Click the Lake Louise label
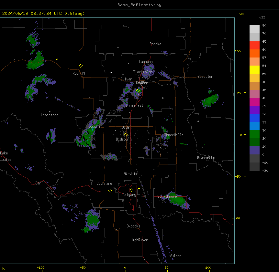Screen dimensions: 279x272 point(6,156)
